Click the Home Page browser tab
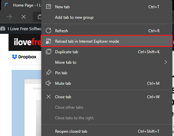Viewport: 174px width, 136px height. [21, 5]
